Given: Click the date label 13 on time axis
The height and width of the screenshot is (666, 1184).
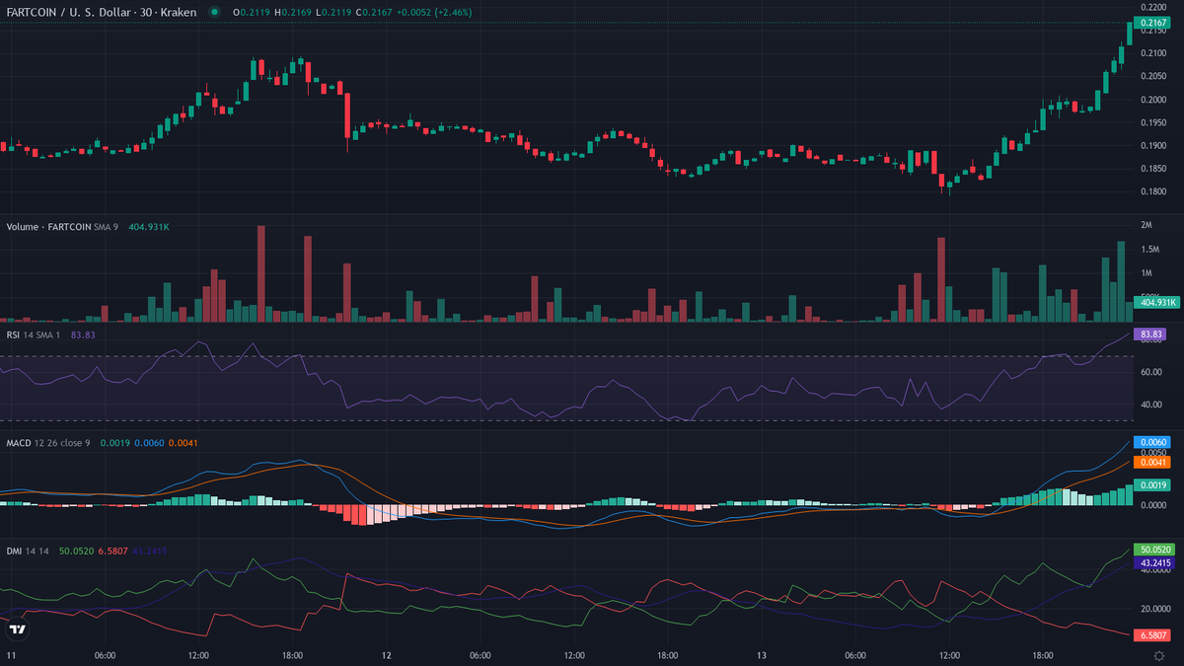Looking at the screenshot, I should pyautogui.click(x=762, y=655).
